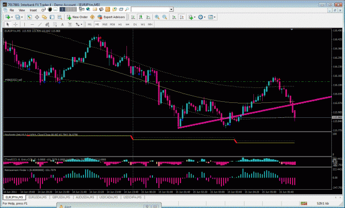
Task: Select the Fibonacci Retracement tool
Action: [x=55, y=24]
